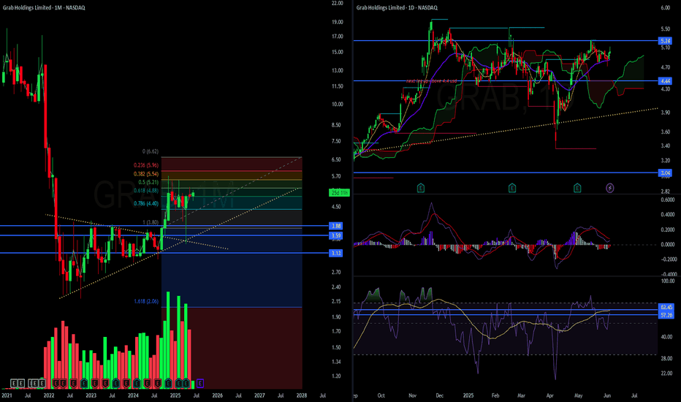Click the 22.00 value on monthly price scale
681x402 pixels.
(338, 3)
